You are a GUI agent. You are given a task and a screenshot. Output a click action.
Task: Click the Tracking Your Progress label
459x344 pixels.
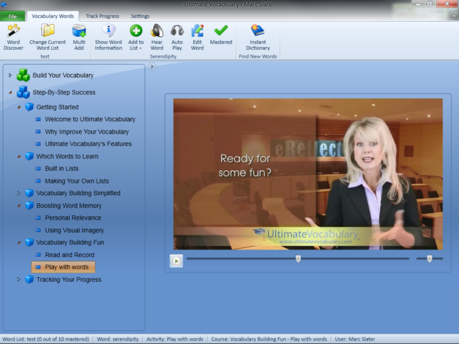tap(69, 279)
